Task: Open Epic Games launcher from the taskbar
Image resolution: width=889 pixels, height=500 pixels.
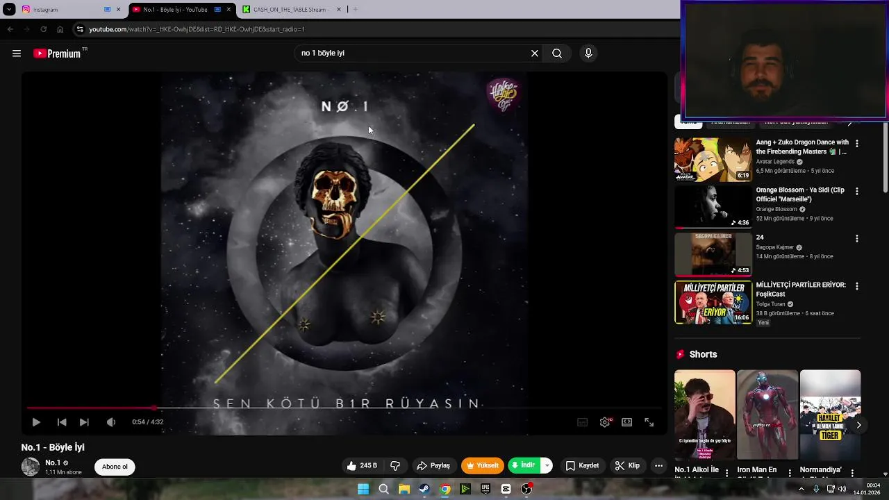Action: tap(485, 490)
